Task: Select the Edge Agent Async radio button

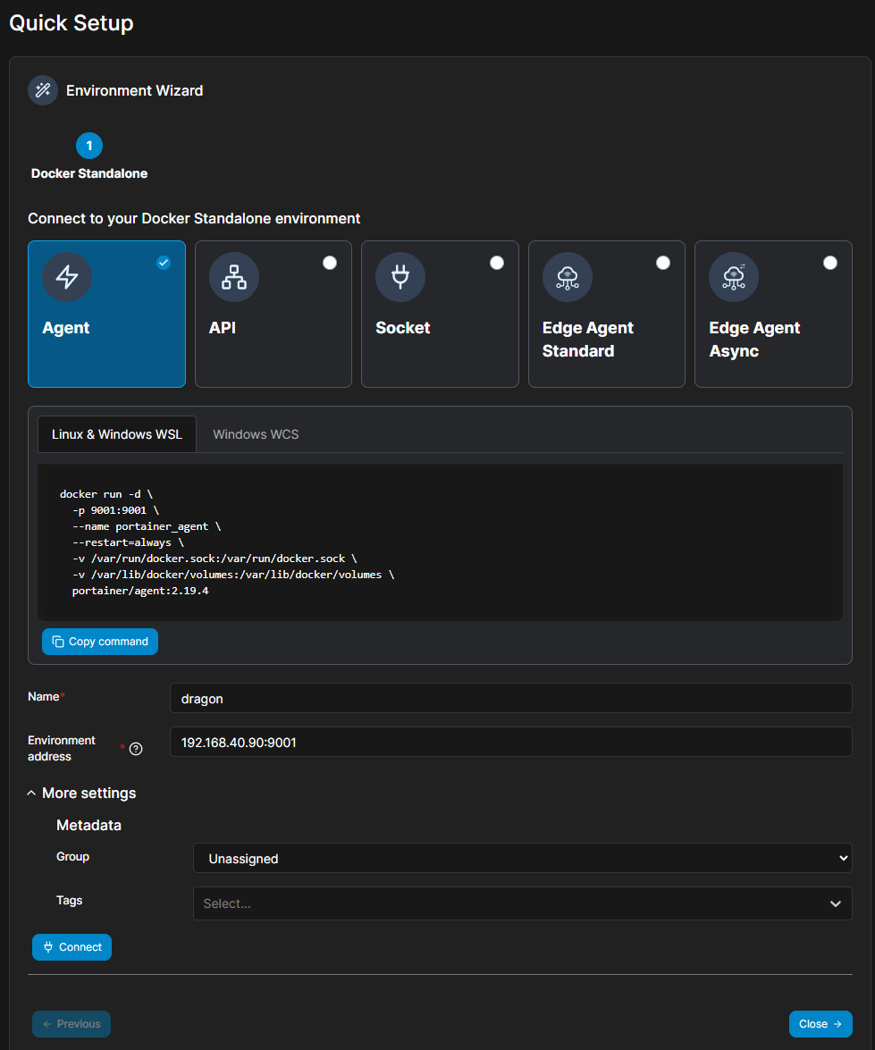Action: pyautogui.click(x=829, y=263)
